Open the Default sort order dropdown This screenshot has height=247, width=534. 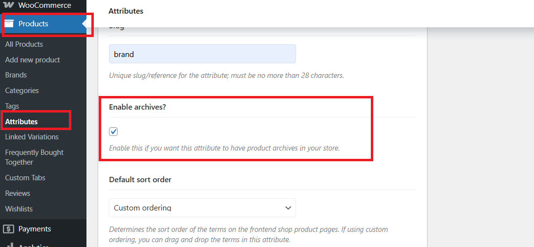pyautogui.click(x=202, y=208)
